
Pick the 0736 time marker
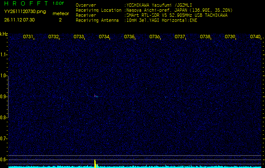pos(155,37)
